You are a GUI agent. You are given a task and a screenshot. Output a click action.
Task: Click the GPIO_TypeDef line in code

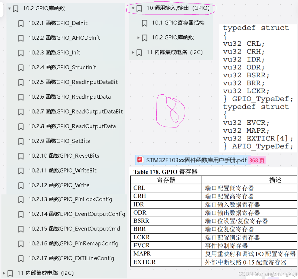click(x=258, y=99)
